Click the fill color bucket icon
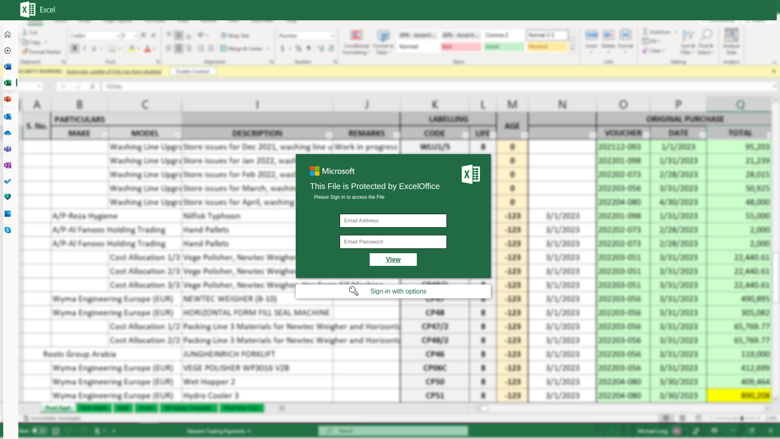Screen dimensions: 780x439 (132, 49)
